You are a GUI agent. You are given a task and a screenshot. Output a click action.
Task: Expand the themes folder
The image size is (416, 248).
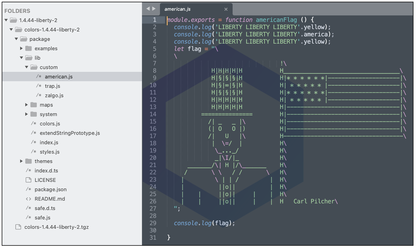(x=21, y=161)
